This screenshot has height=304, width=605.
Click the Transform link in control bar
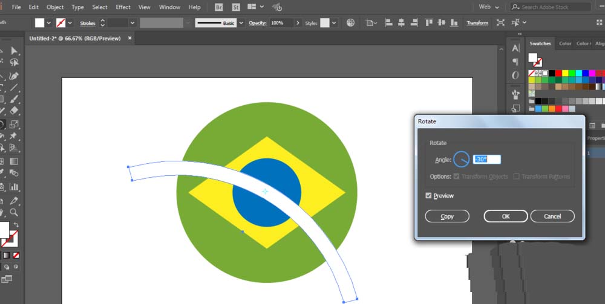pos(477,23)
